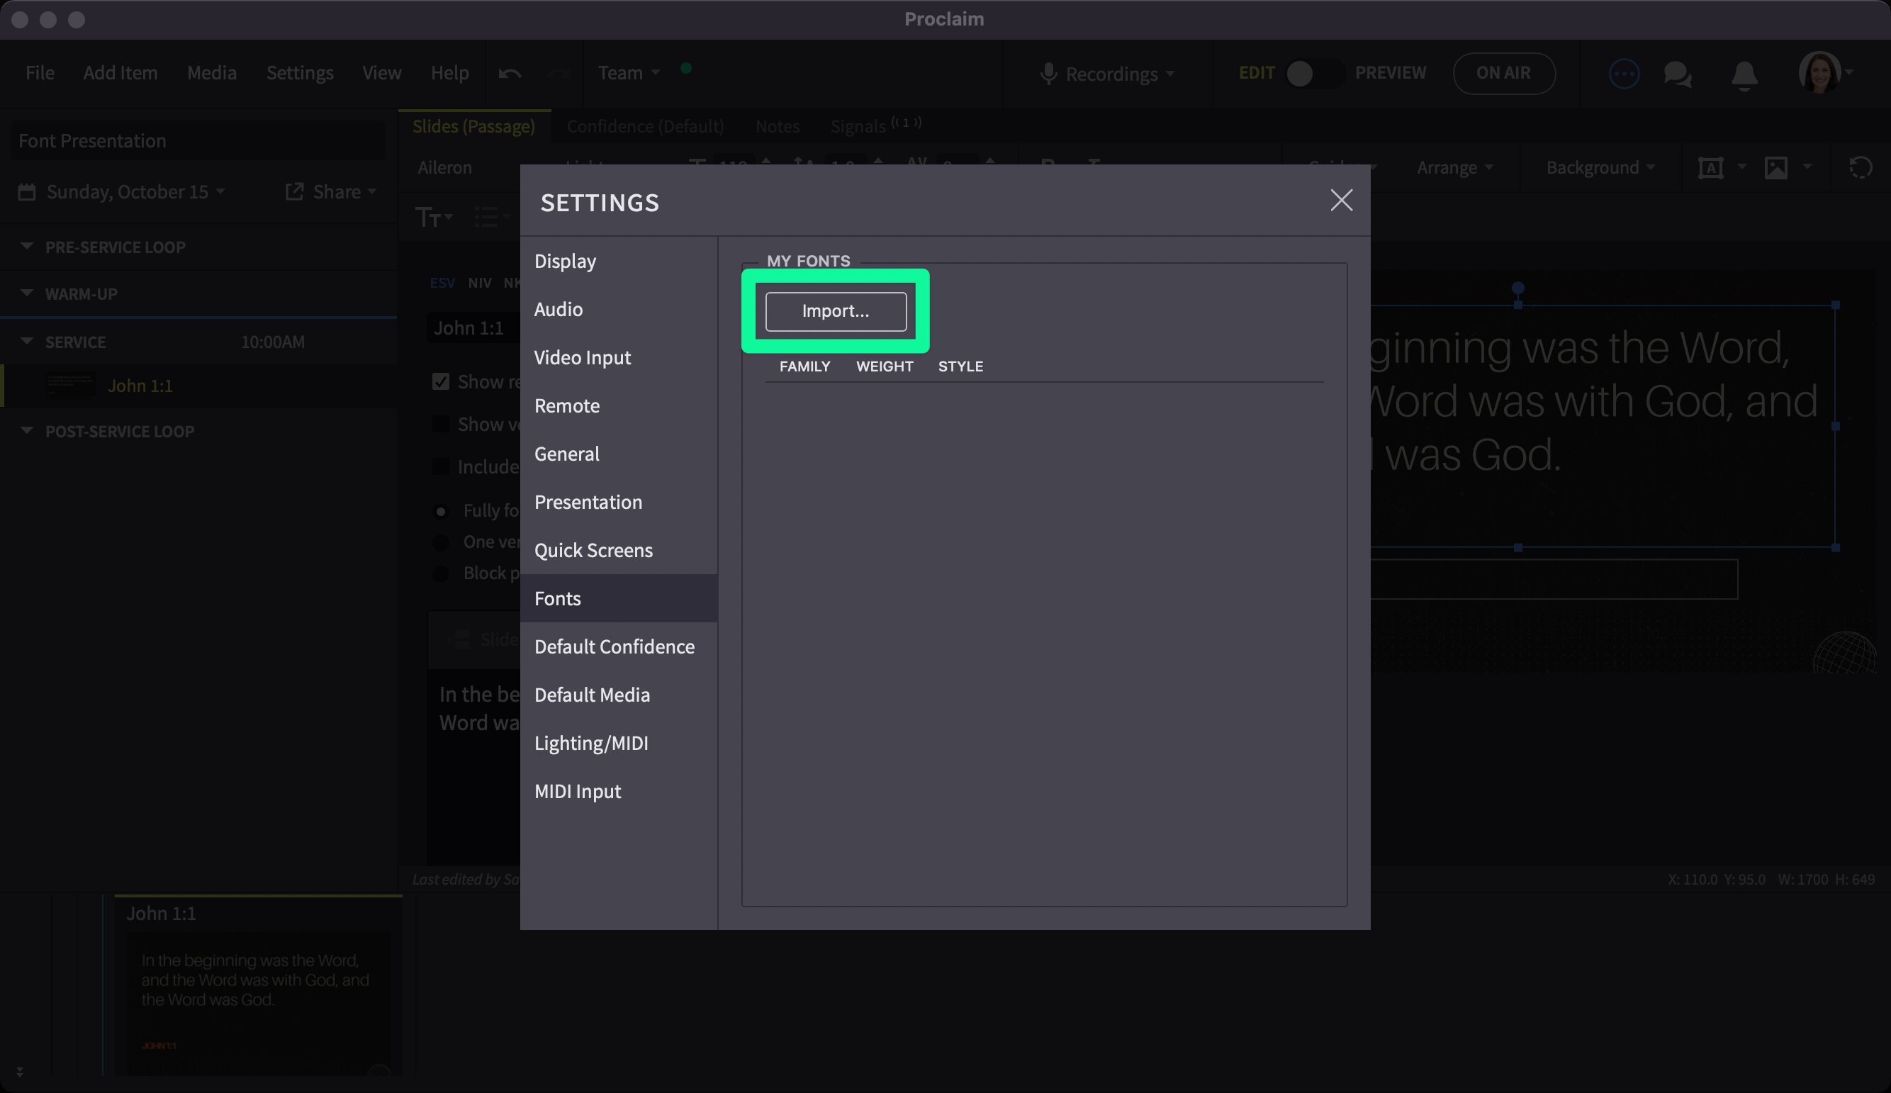Open the Add Item menu
The width and height of the screenshot is (1891, 1093).
click(x=120, y=73)
